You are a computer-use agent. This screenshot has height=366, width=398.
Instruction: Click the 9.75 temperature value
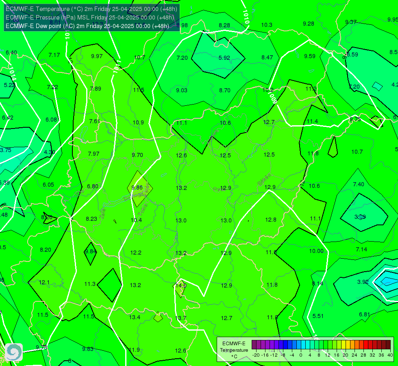pos(355,119)
